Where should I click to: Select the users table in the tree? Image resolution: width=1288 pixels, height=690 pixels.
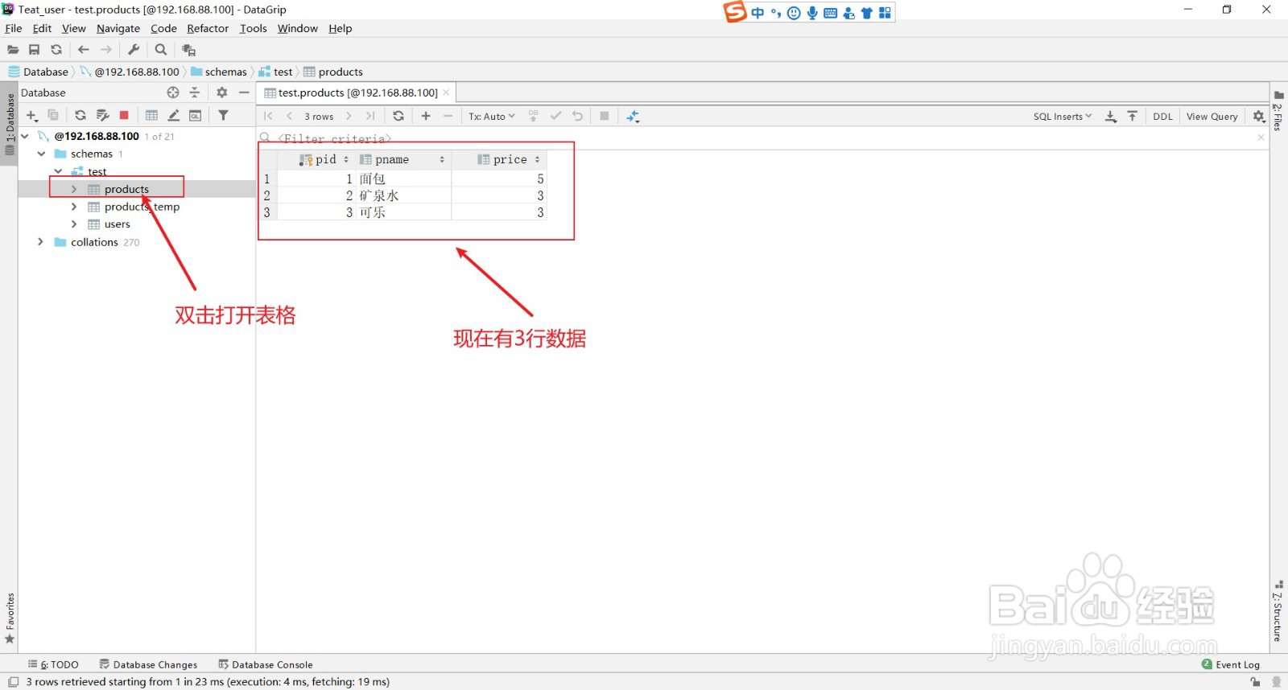click(117, 224)
